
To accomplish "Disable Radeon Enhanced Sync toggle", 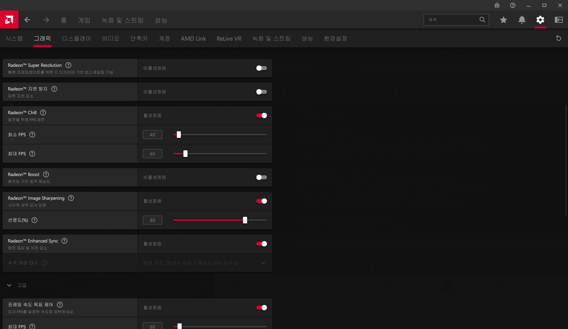I will [x=262, y=244].
